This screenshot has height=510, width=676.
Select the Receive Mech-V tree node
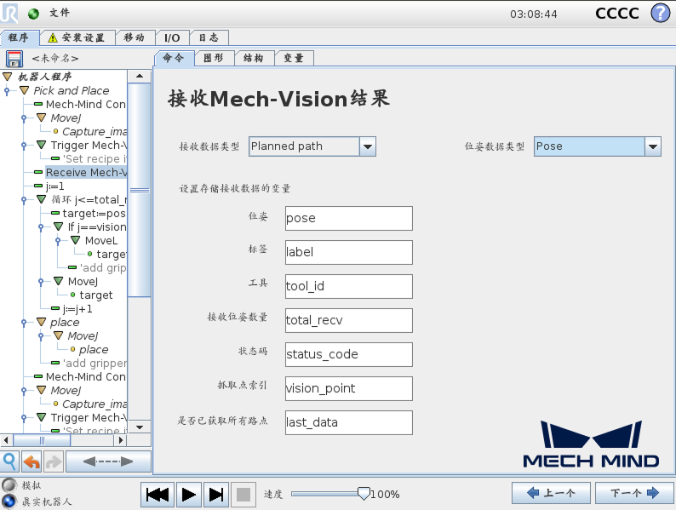[x=86, y=173]
